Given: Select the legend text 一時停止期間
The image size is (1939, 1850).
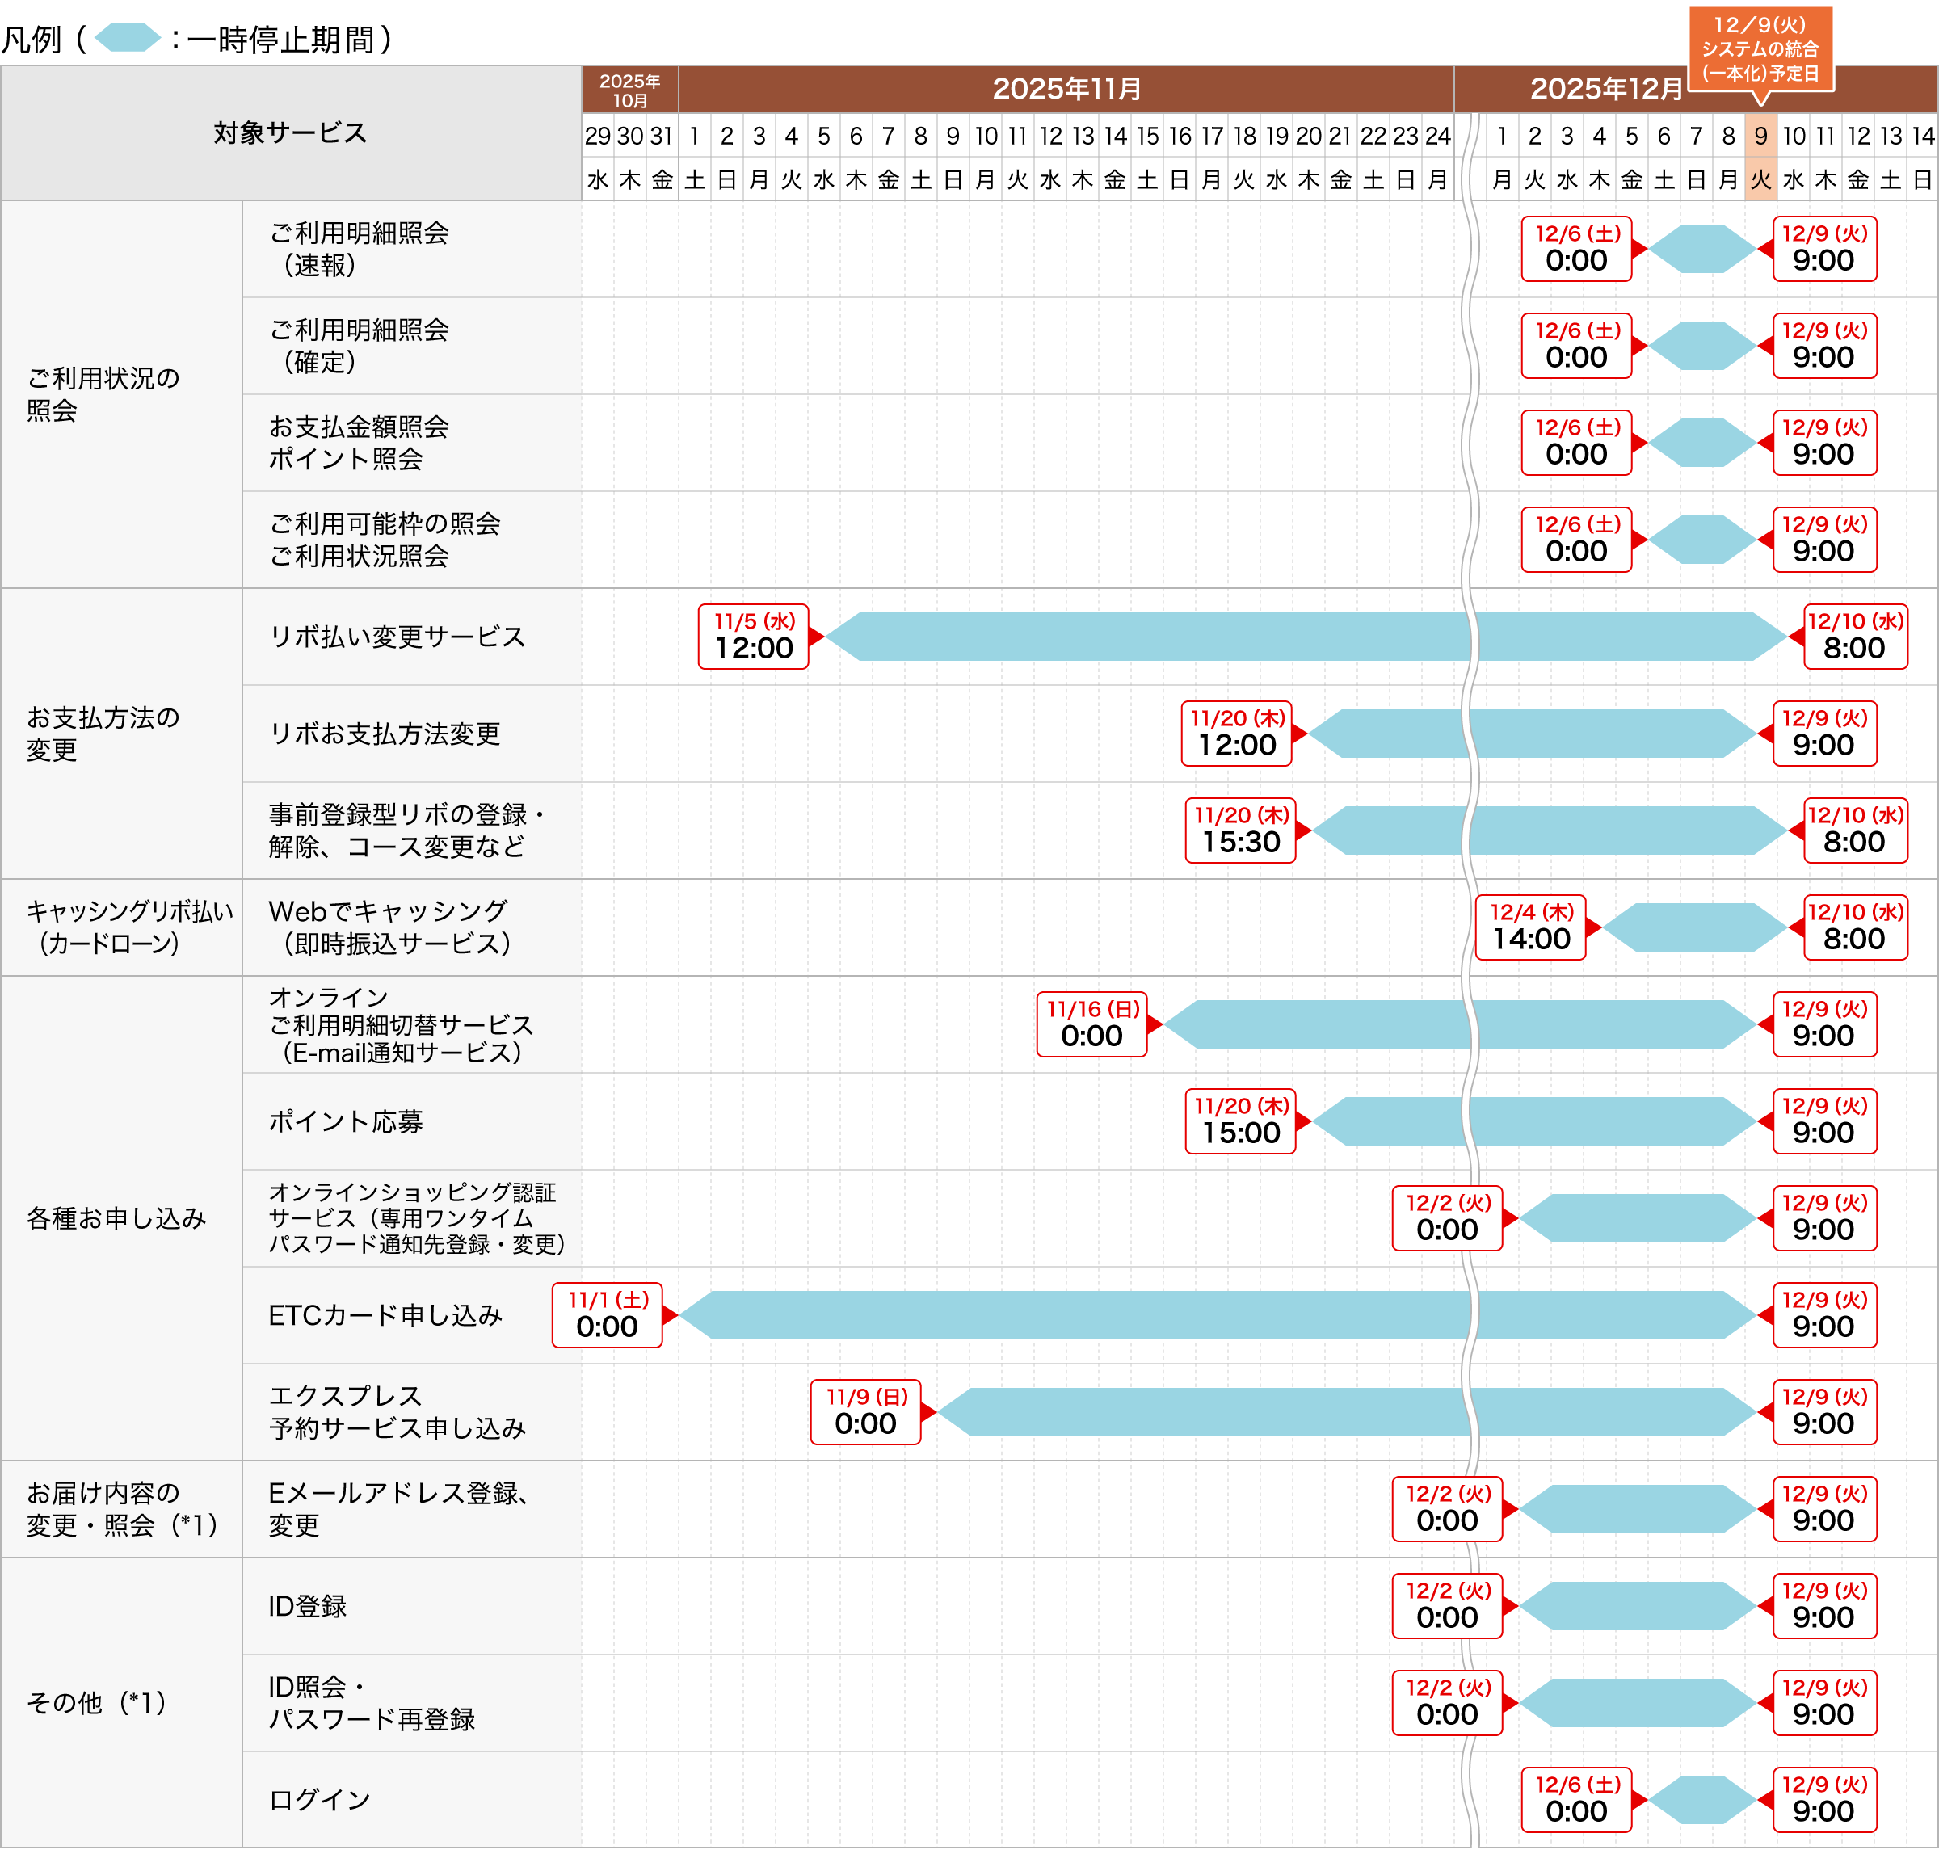Looking at the screenshot, I should (x=281, y=40).
